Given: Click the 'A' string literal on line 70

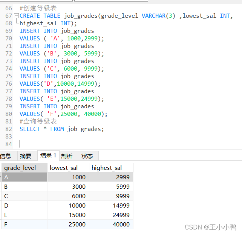Looking at the screenshot, I should (55, 38).
